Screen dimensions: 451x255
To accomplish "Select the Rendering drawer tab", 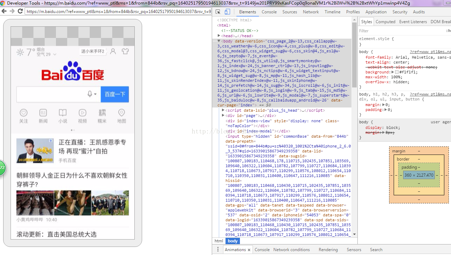I will pos(328,250).
